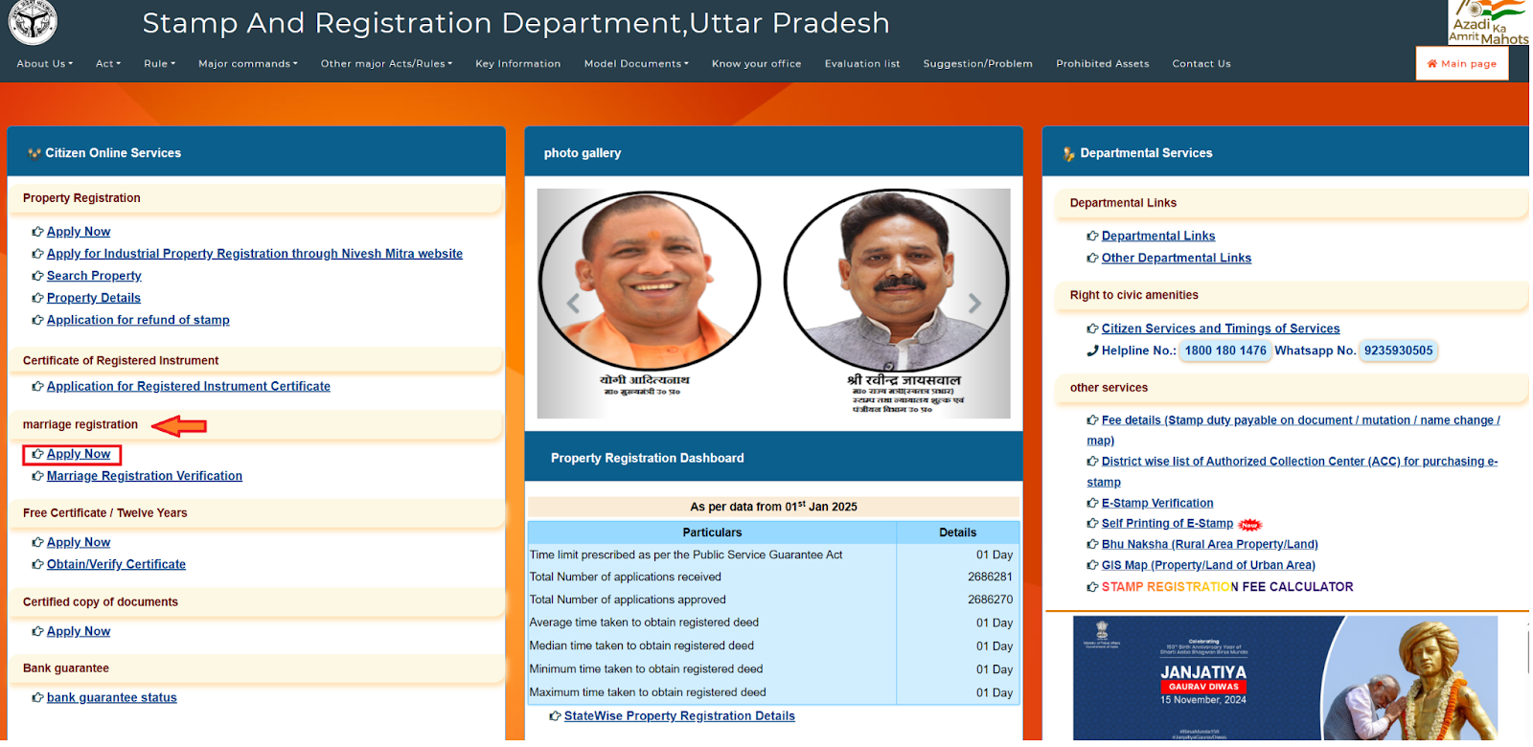Expand the Major commands dropdown
Image resolution: width=1533 pixels, height=747 pixels.
click(248, 64)
